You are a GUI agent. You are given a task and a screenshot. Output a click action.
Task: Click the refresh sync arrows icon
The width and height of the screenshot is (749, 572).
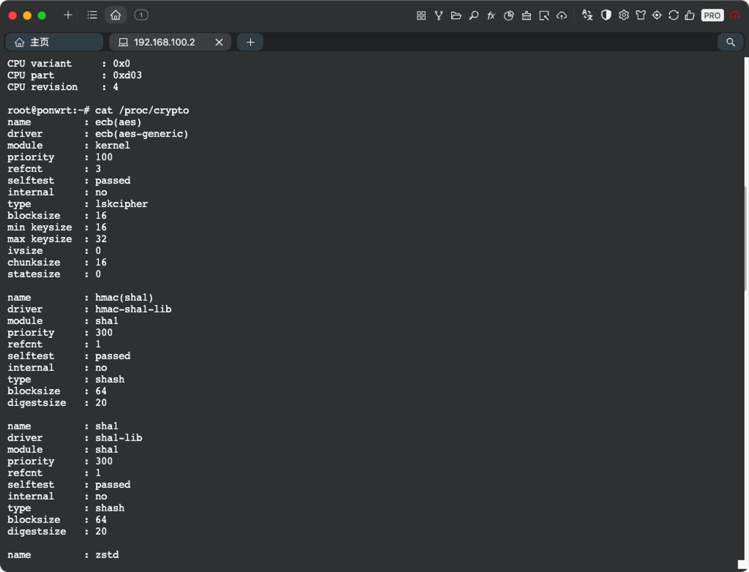click(674, 15)
